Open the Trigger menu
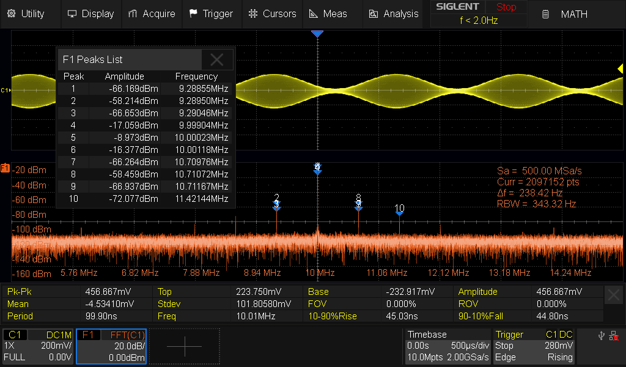 (x=211, y=13)
